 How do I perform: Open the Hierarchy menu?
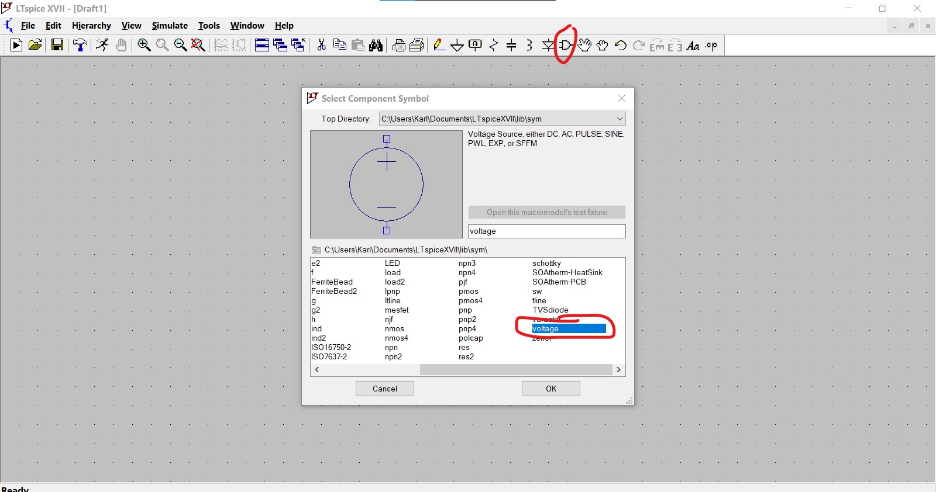pyautogui.click(x=91, y=26)
